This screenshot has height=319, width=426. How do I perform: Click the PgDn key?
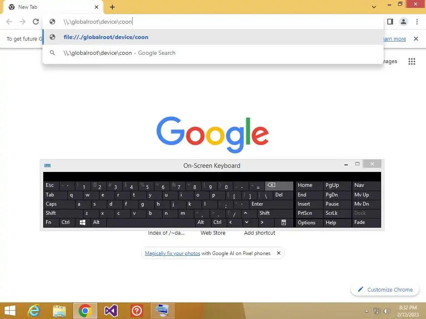(337, 195)
